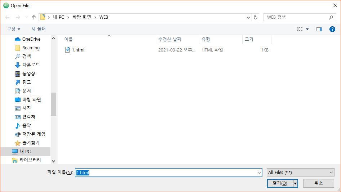Click the 2021-03-22 date cell
Viewport: 341px width, 192px height.
click(177, 50)
